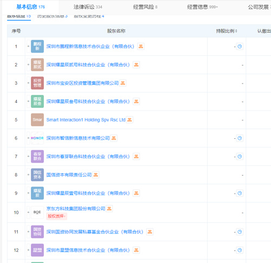Open 国信资本有限责任公司 link

[69, 175]
